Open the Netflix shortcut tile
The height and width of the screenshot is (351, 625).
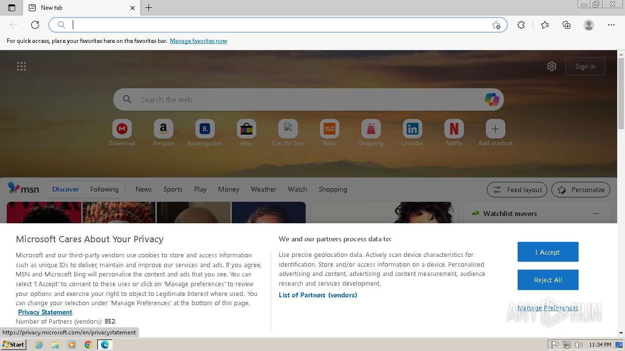454,133
